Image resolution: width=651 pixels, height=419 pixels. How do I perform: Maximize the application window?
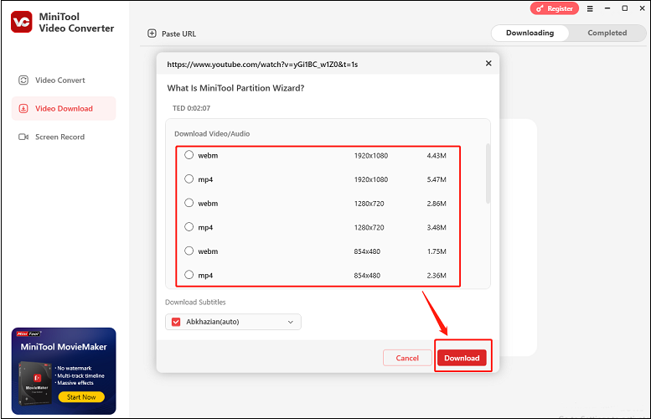click(625, 8)
